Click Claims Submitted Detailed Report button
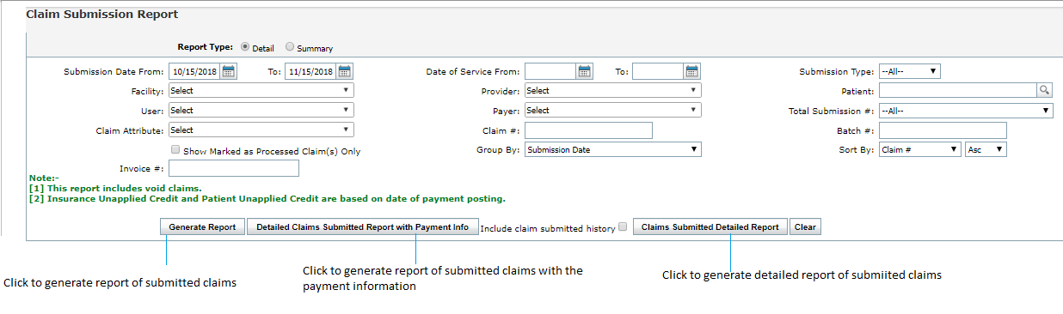The image size is (1063, 314). [710, 227]
